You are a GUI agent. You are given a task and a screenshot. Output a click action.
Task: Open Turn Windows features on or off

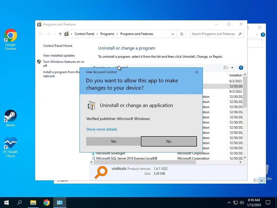click(x=64, y=64)
